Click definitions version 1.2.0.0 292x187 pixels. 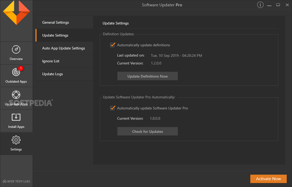[156, 63]
